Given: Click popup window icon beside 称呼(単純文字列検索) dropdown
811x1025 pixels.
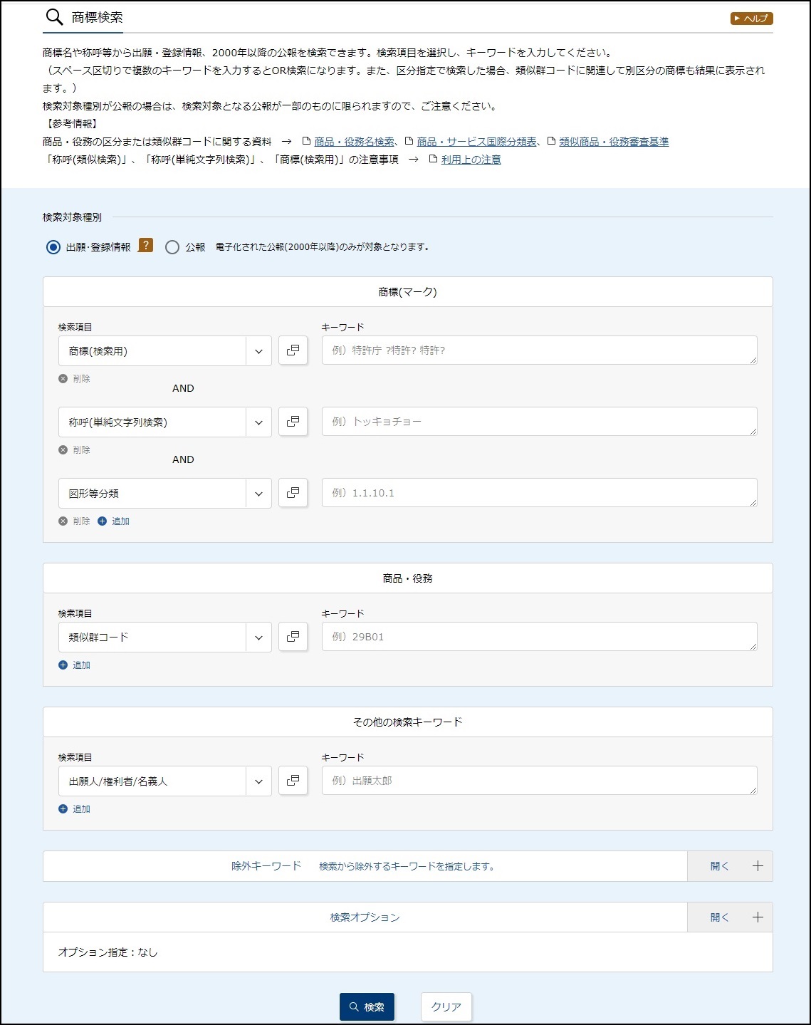Looking at the screenshot, I should click(293, 422).
